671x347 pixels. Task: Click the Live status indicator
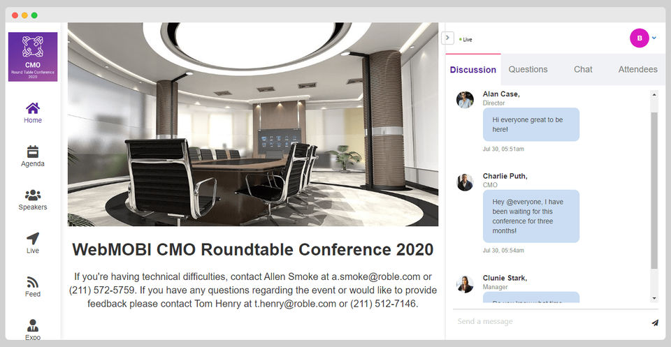[x=466, y=39]
